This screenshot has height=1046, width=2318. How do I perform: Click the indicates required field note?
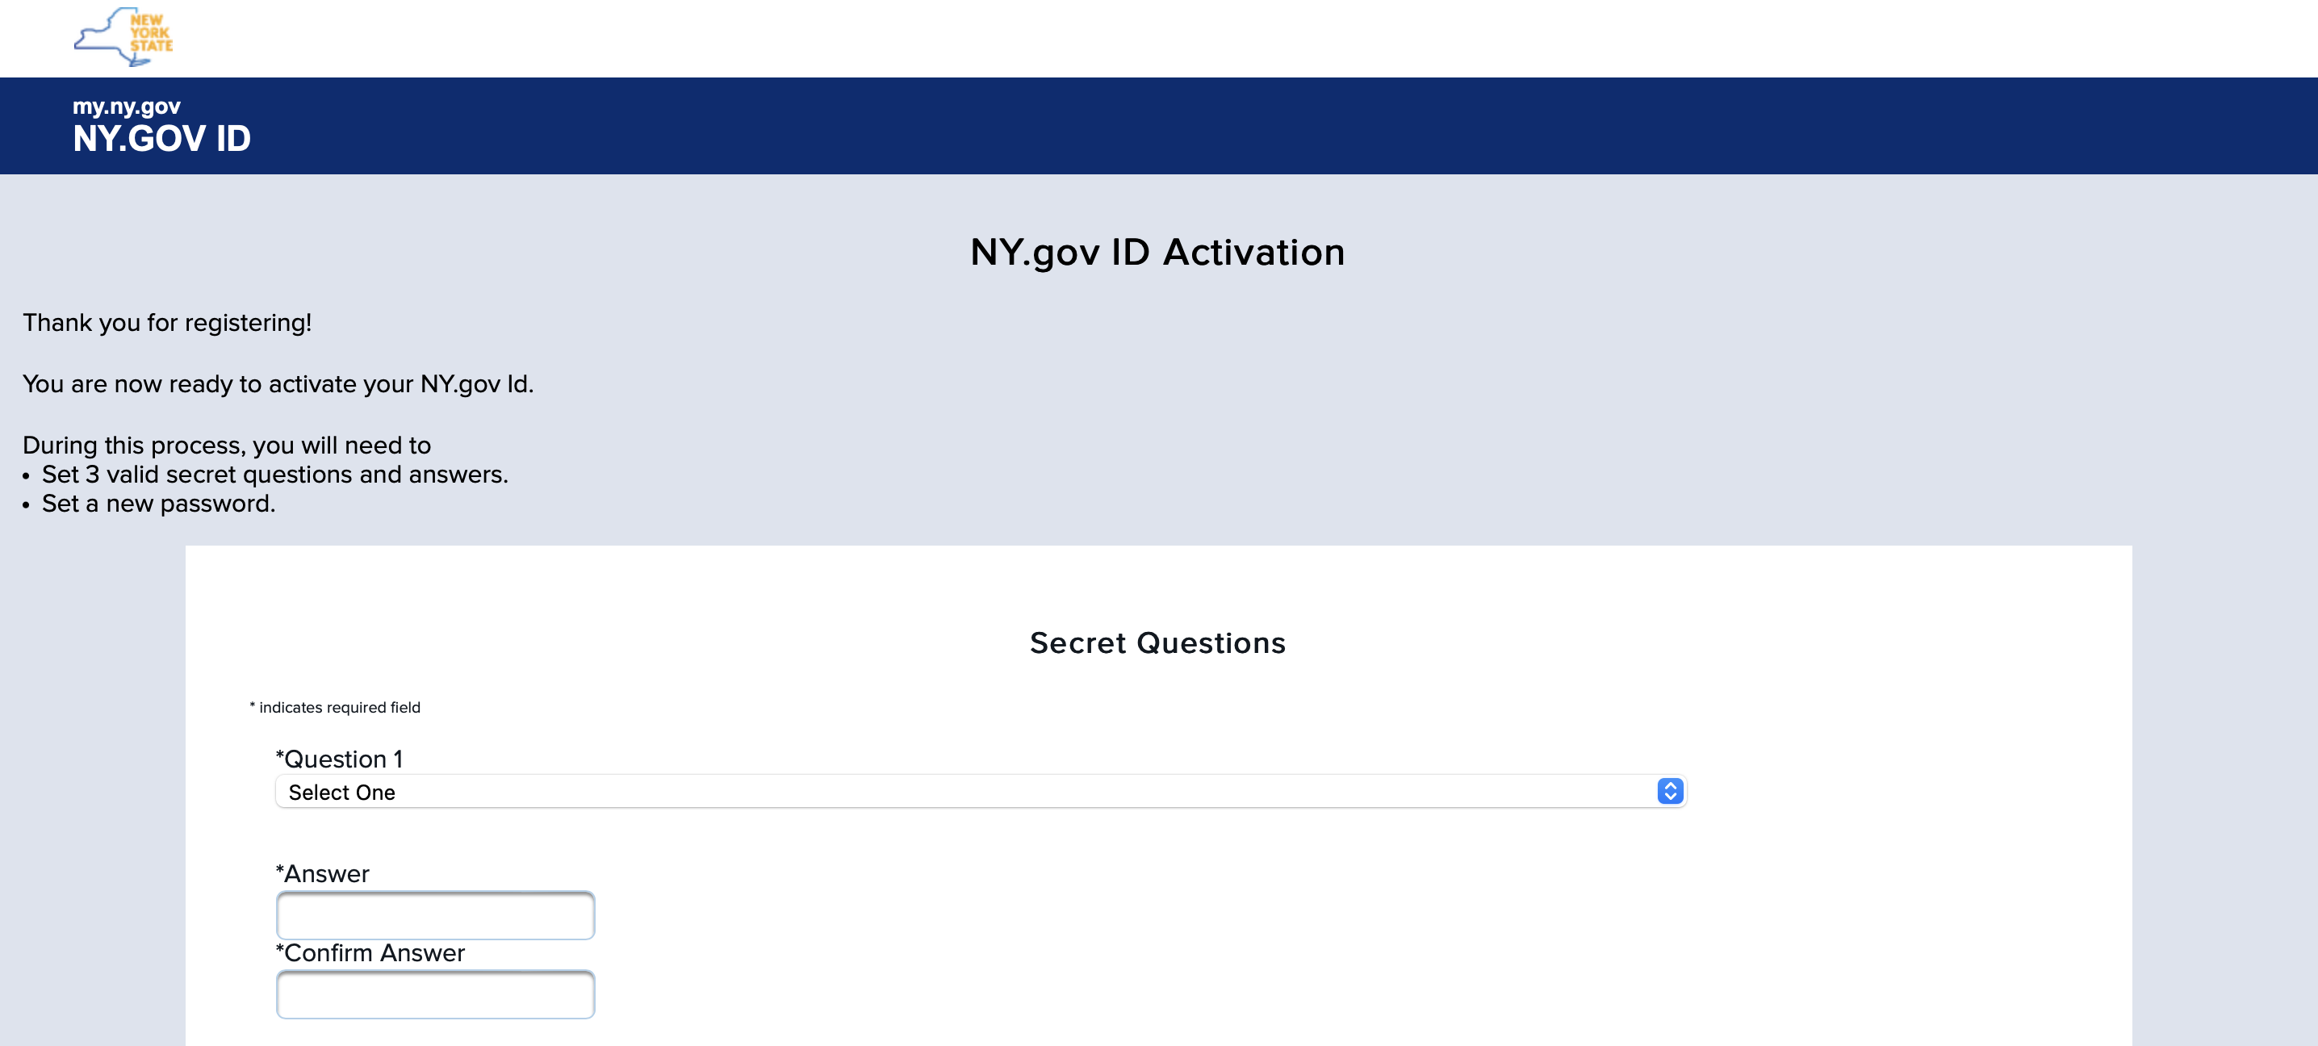tap(335, 708)
